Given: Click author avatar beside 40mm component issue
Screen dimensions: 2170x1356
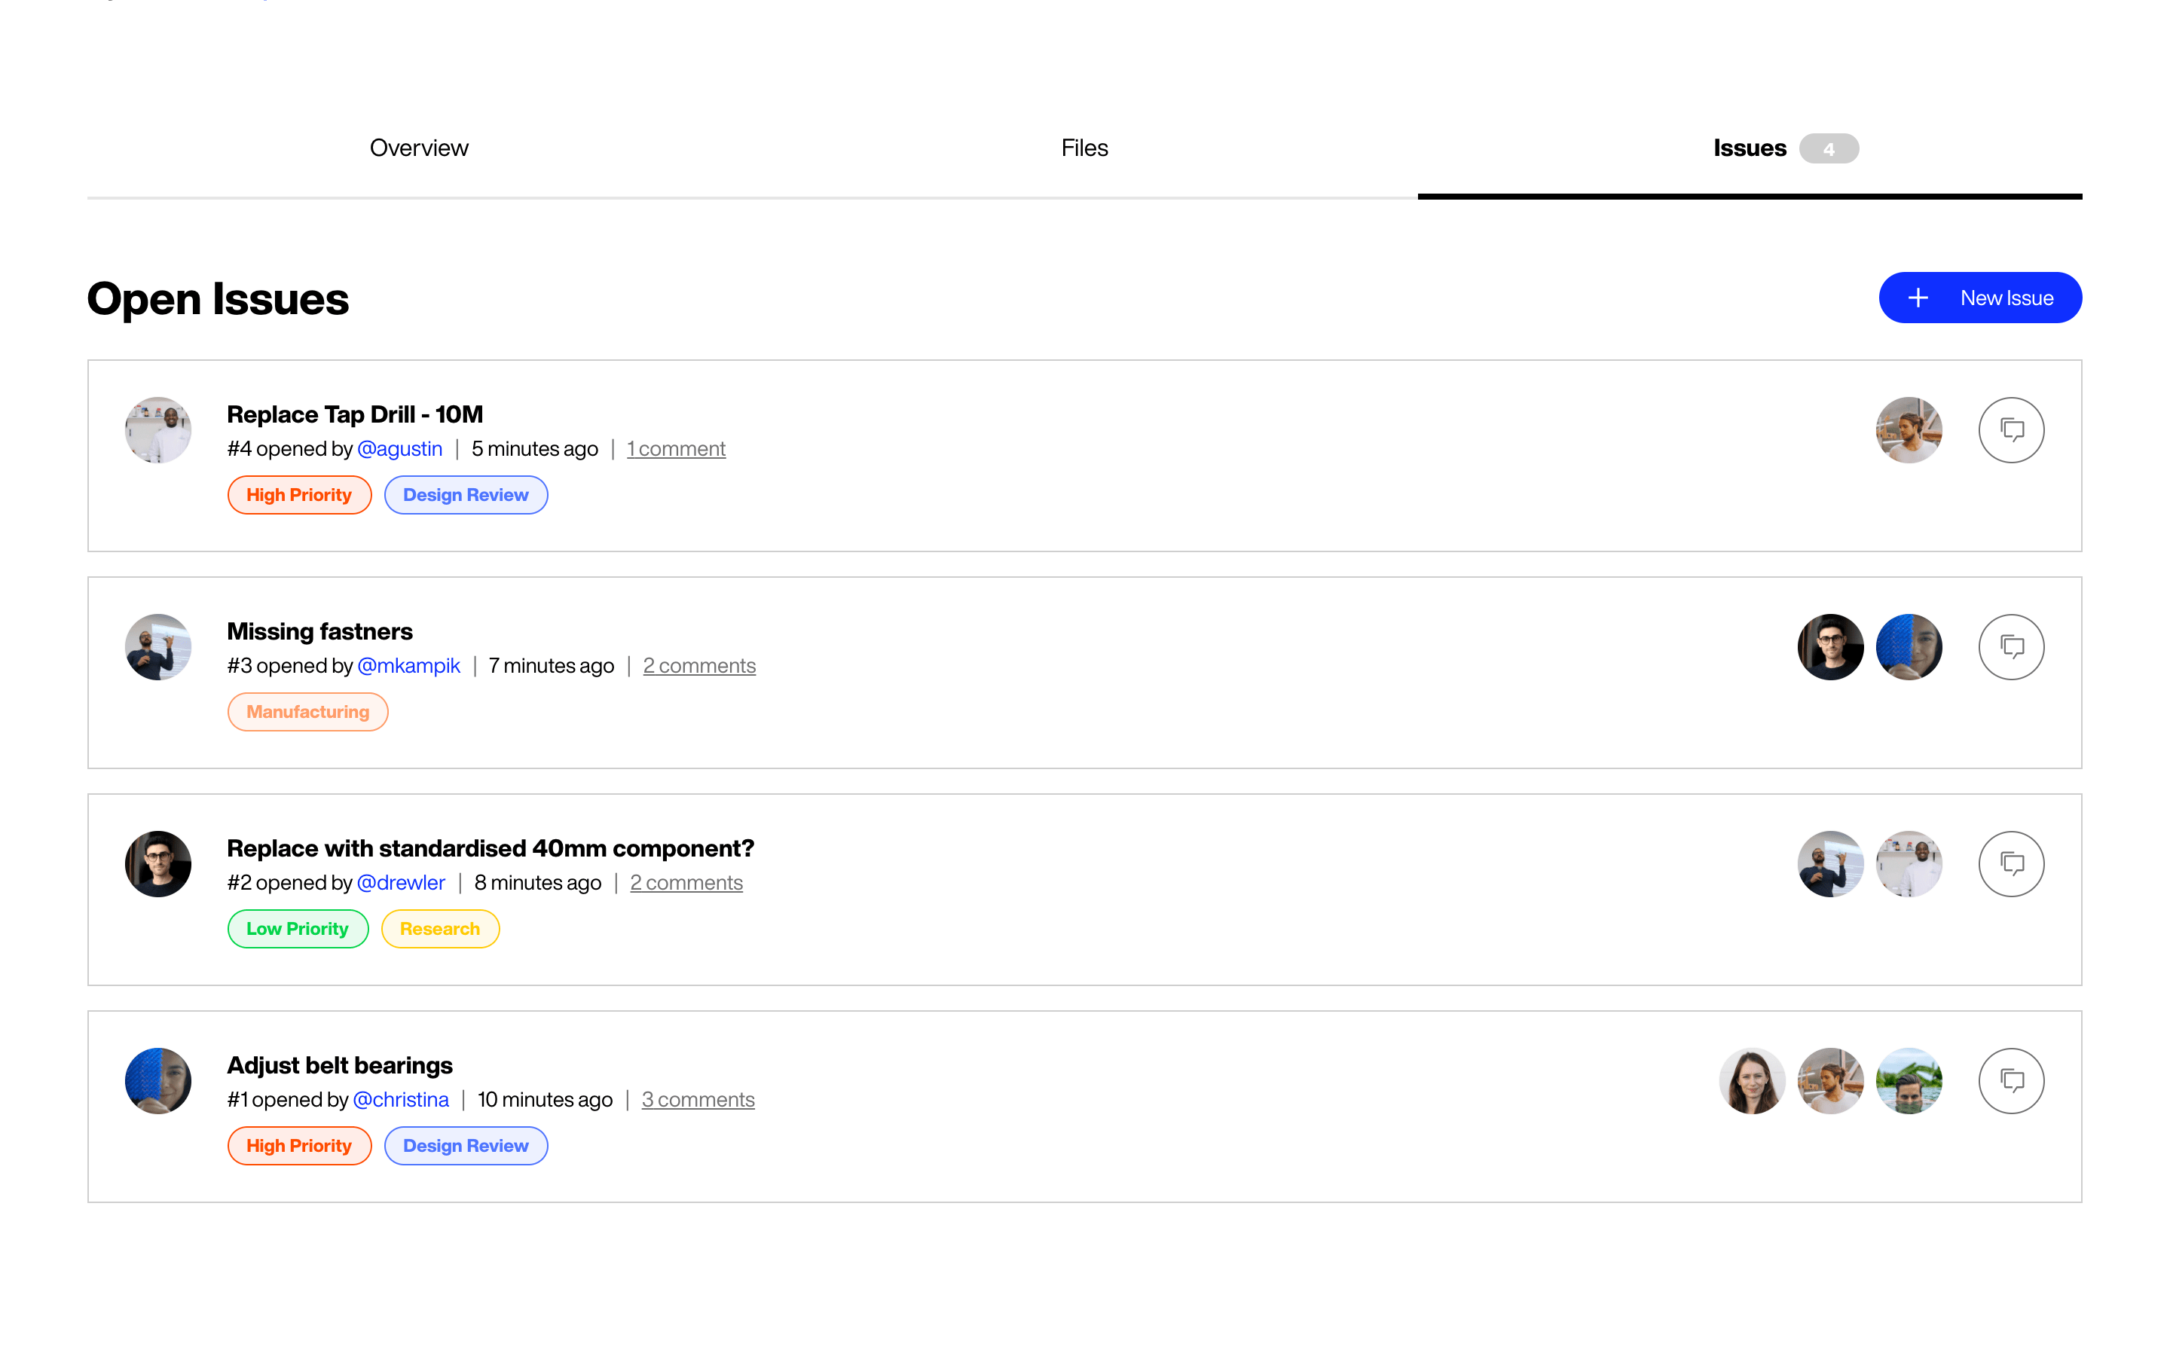Looking at the screenshot, I should point(157,865).
